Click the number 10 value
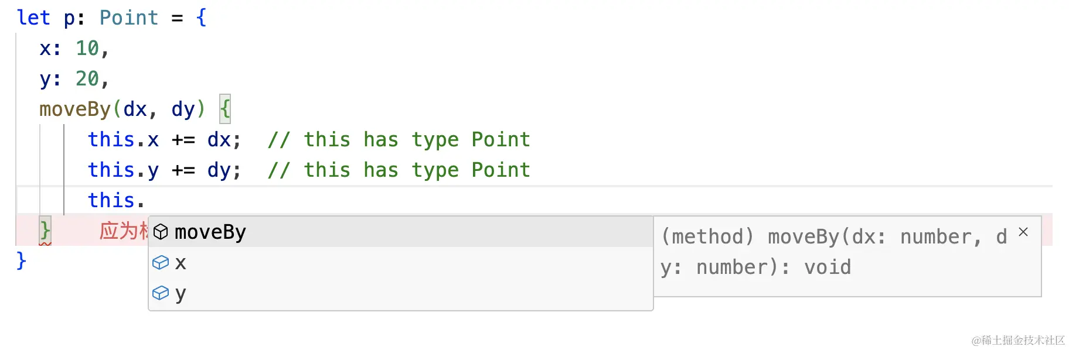Screen dimensions: 1069x350 [87, 48]
